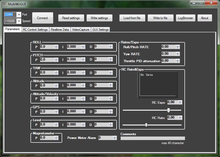
Task: Click Throttle PID attenuation value field
Action: pos(169,61)
